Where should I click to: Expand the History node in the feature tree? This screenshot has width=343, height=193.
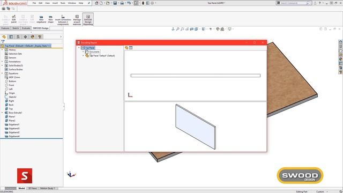pyautogui.click(x=2, y=50)
